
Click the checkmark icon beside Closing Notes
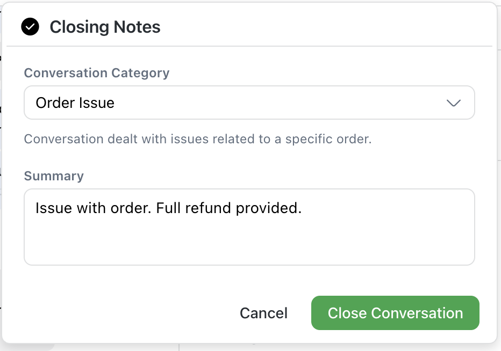30,26
